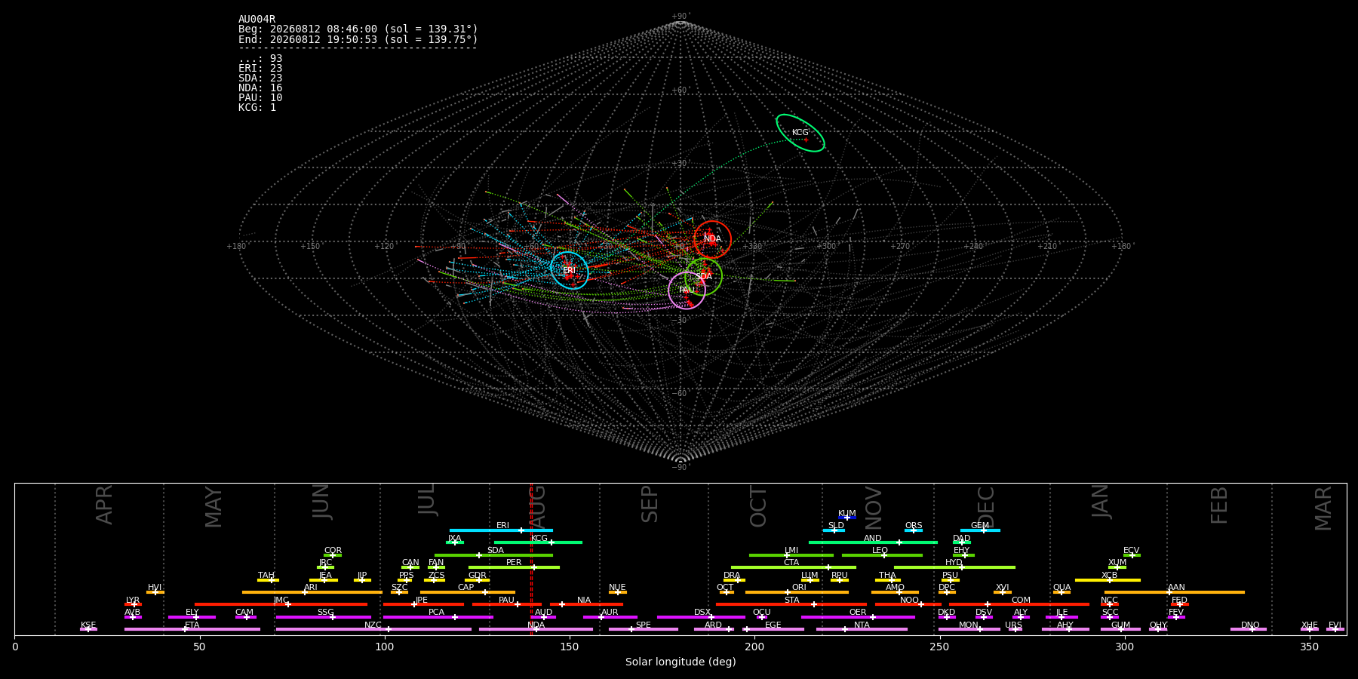Click the cyan ERI radiant circle
Screen dimensions: 1358x679
[570, 270]
